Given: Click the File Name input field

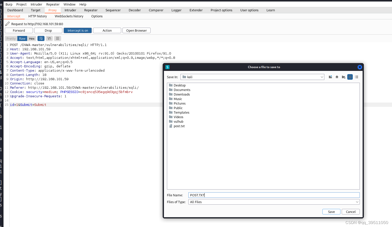Looking at the screenshot, I should point(274,195).
